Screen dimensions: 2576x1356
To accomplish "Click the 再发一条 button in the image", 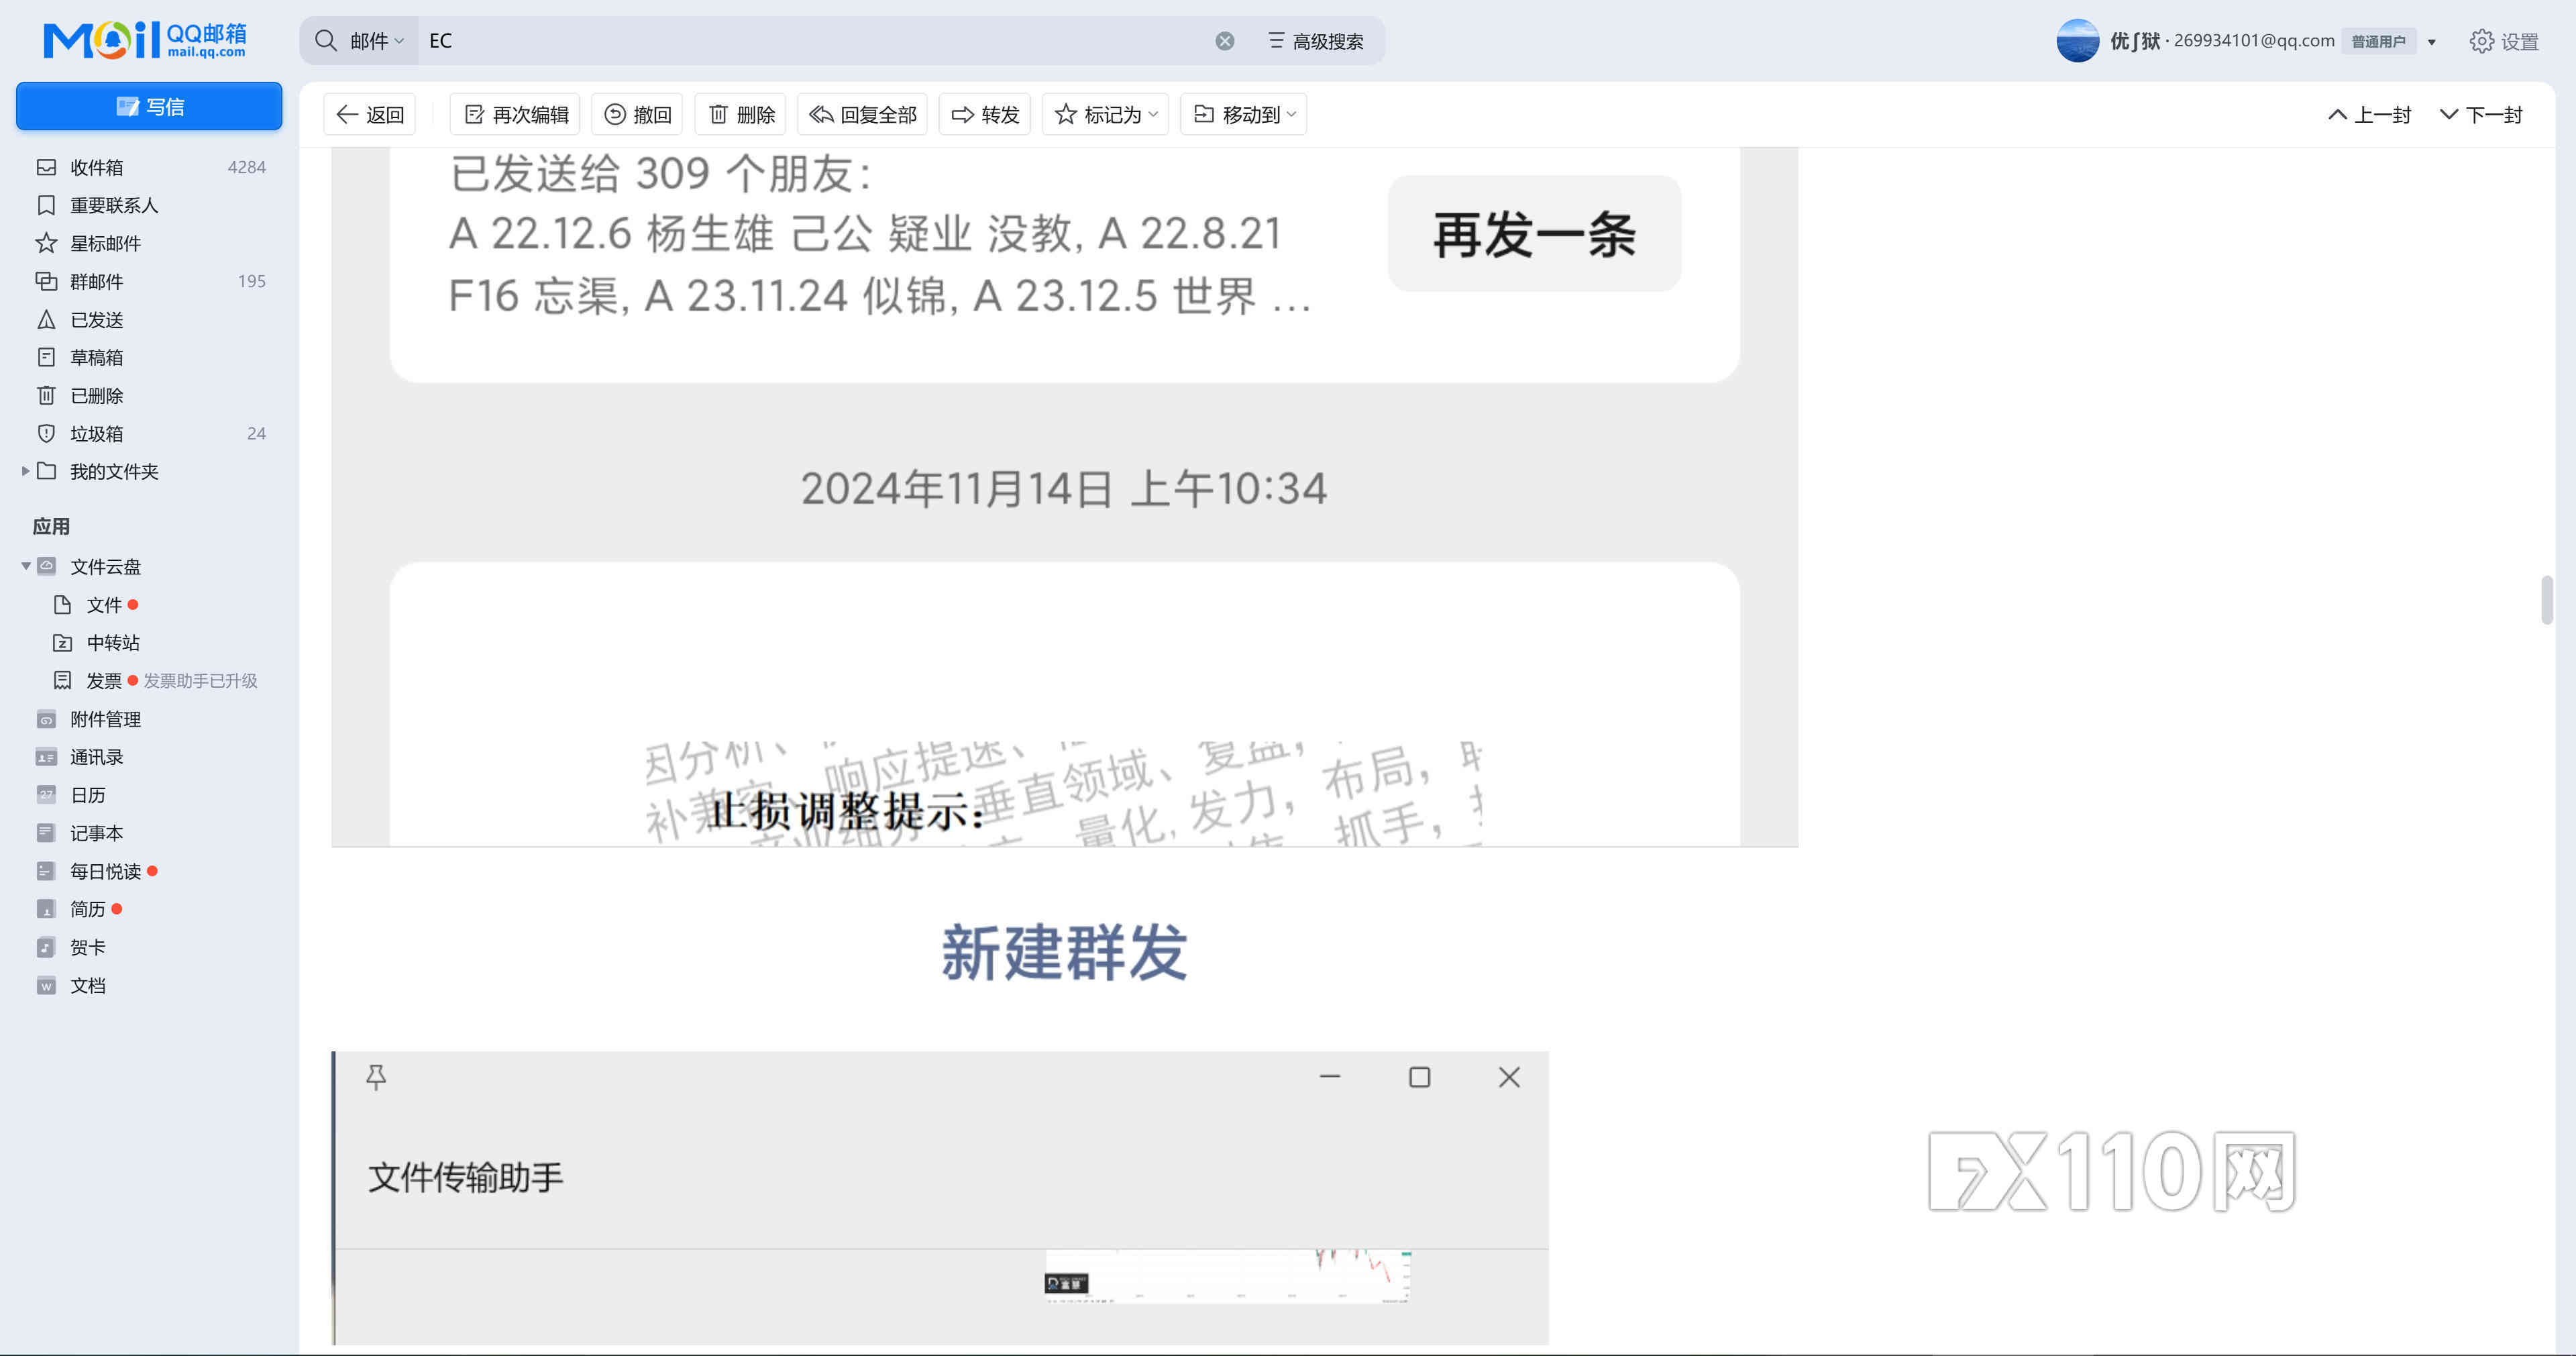I will (x=1534, y=234).
